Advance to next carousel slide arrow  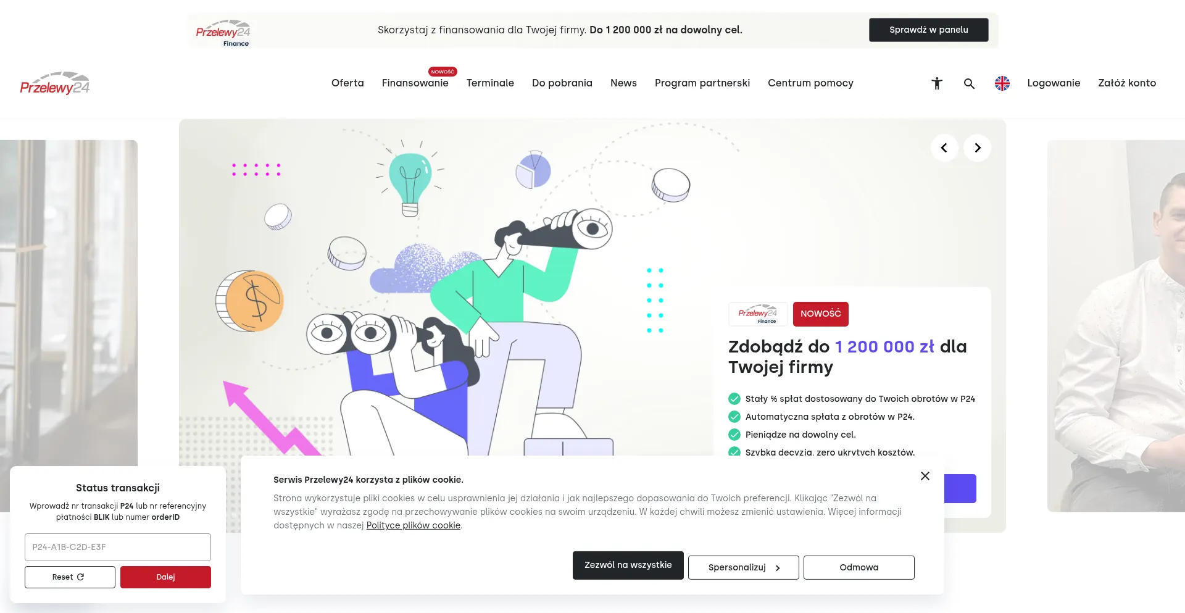[978, 148]
